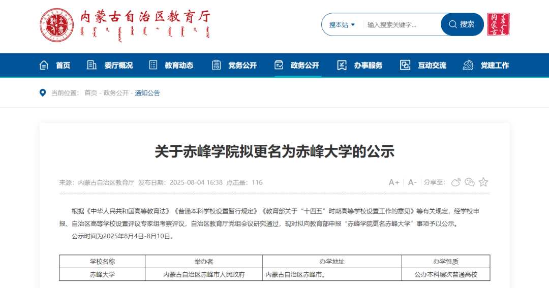
Task: Share the article to QQ Zone
Action: pyautogui.click(x=483, y=182)
